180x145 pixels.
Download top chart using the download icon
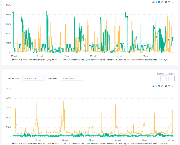pyautogui.click(x=172, y=2)
